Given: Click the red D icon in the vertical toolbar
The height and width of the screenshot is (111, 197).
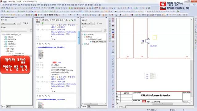Looking at the screenshot, I should (x=113, y=37).
